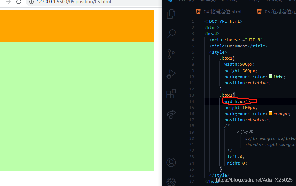
Task: Click line number 7 gutter
Action: (x=193, y=58)
